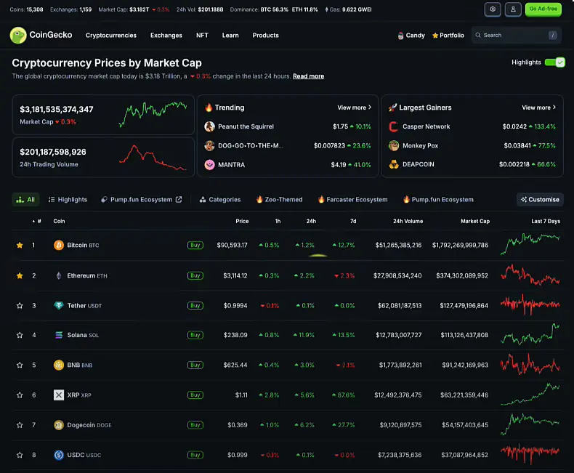The image size is (574, 473).
Task: Open the settings gear icon in top bar
Action: pyautogui.click(x=493, y=9)
